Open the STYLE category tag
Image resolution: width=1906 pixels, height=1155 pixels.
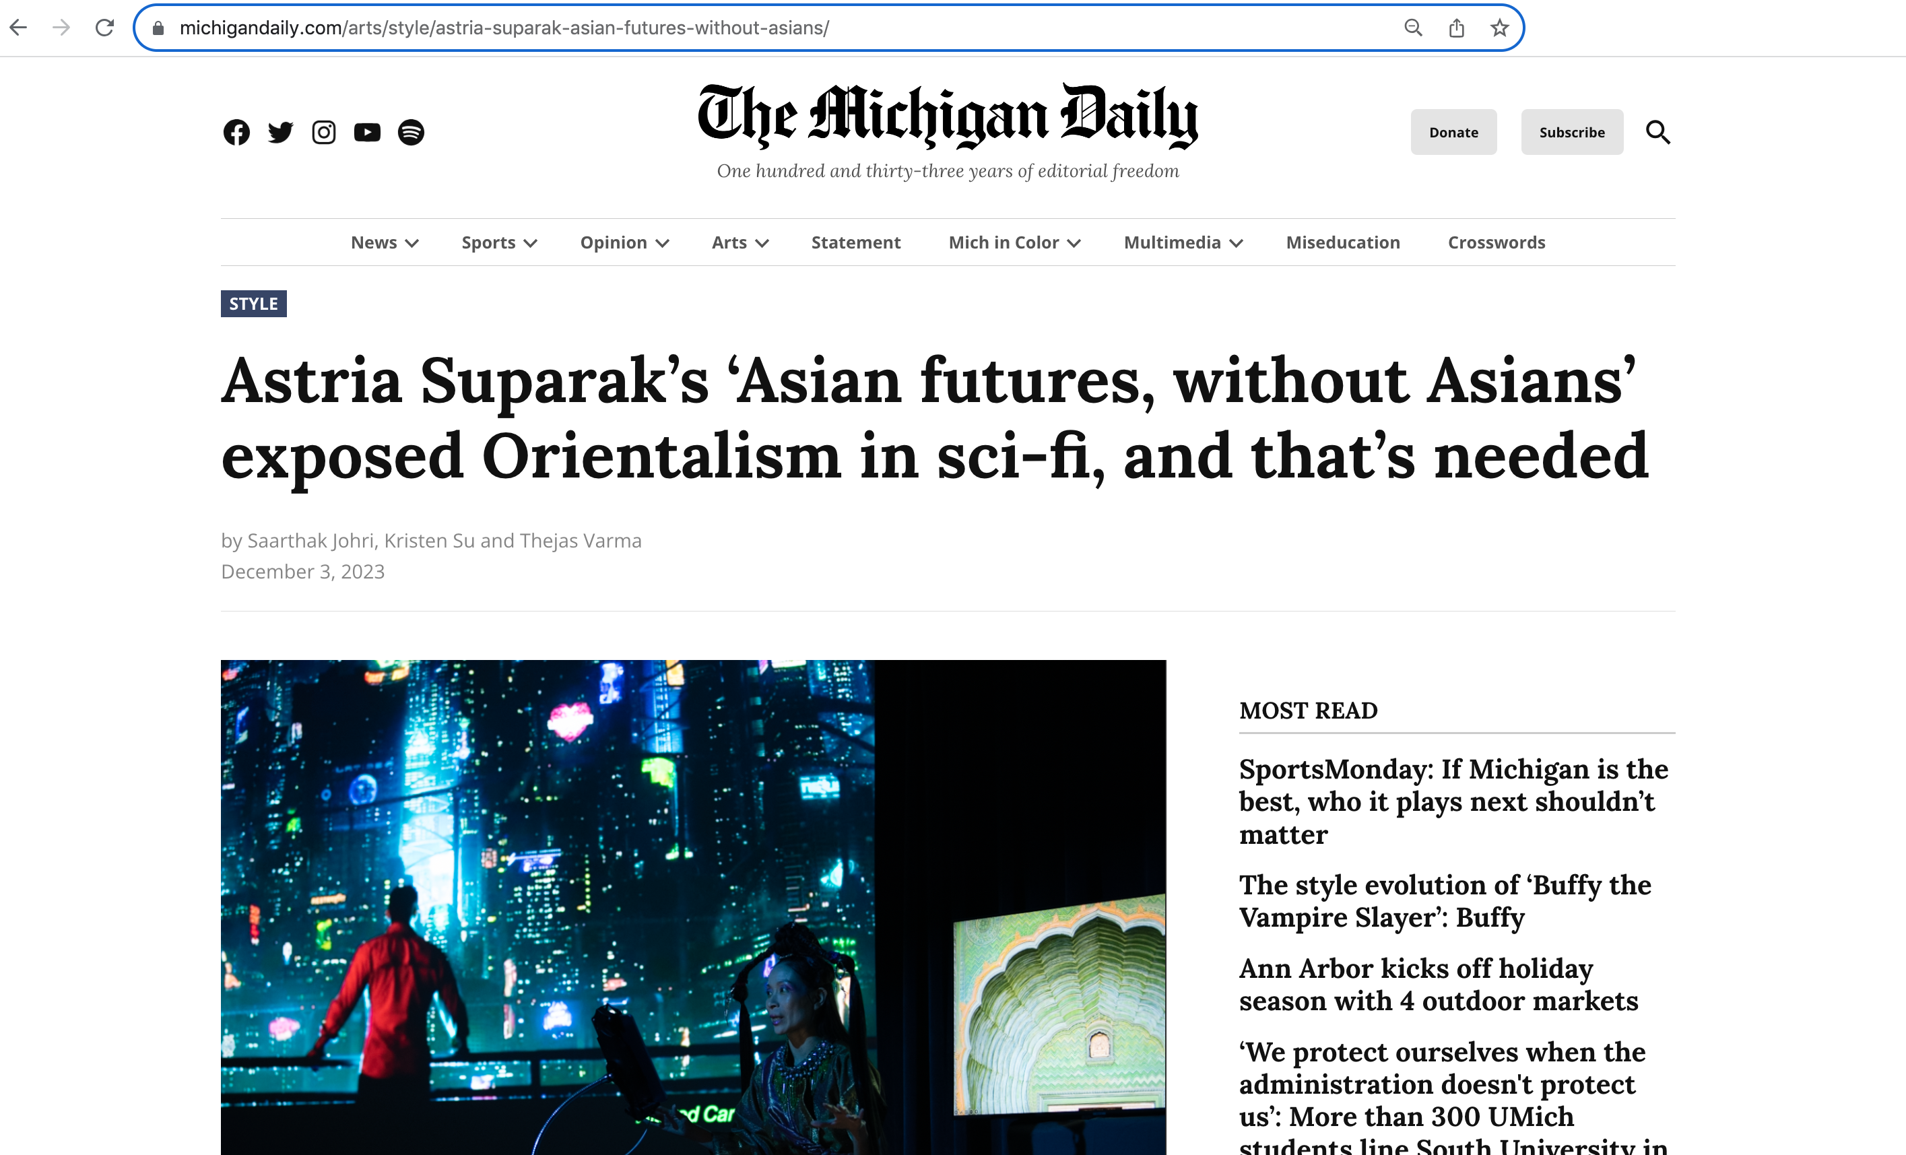(x=254, y=304)
